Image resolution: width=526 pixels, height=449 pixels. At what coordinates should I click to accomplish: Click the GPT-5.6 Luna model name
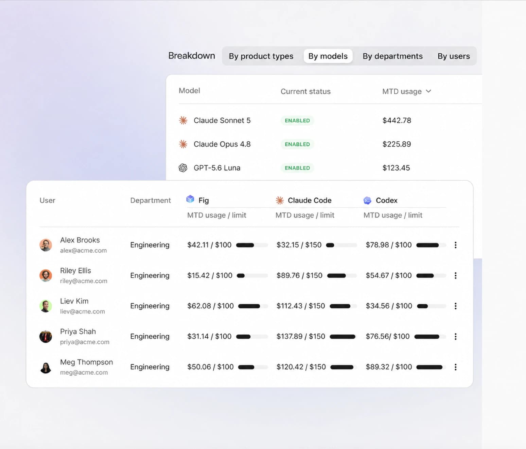click(217, 168)
